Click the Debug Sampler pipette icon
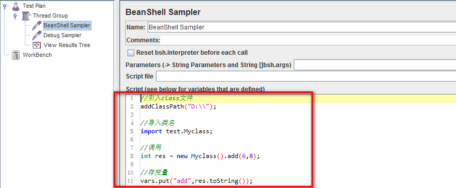Image resolution: width=456 pixels, height=188 pixels. tap(37, 35)
